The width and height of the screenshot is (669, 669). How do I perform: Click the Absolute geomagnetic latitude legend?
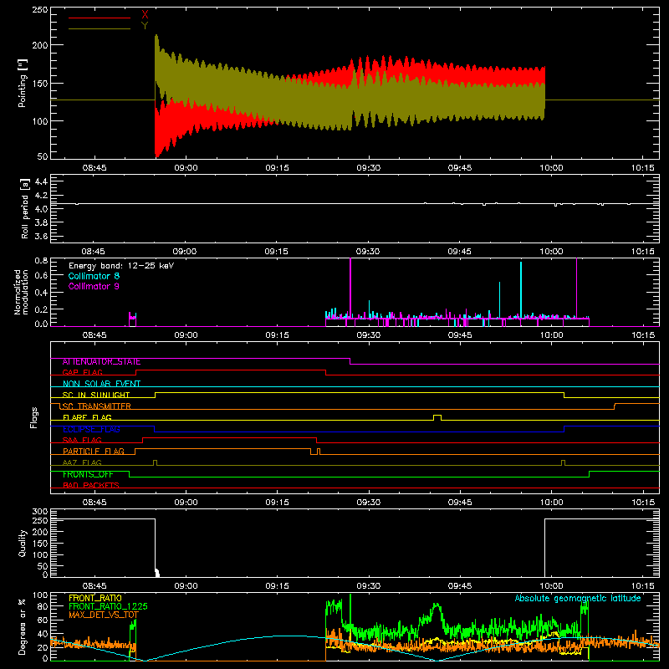(x=578, y=598)
